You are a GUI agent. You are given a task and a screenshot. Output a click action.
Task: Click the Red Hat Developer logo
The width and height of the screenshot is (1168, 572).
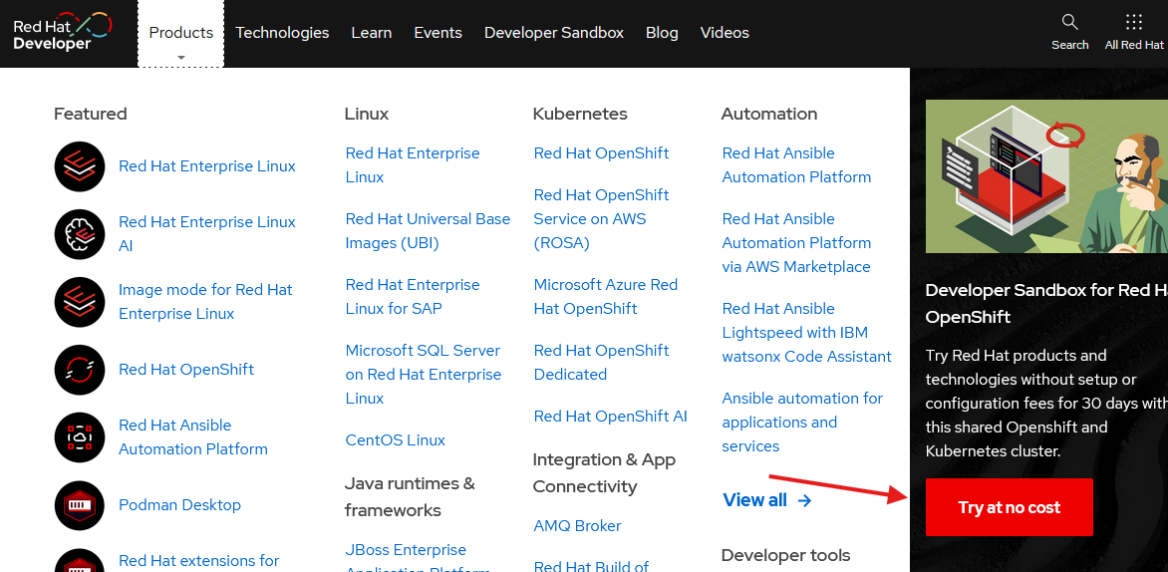tap(63, 32)
